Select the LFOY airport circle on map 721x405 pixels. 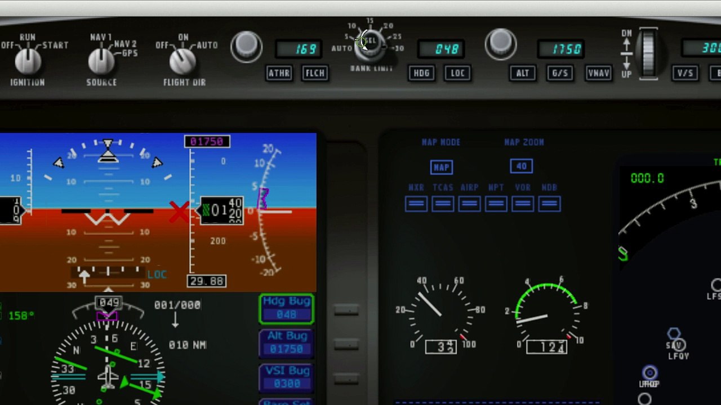678,346
